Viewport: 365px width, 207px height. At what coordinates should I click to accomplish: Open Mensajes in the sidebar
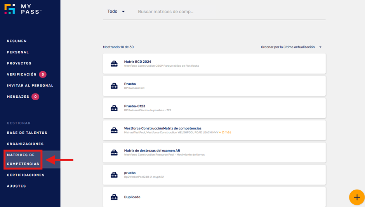[x=18, y=97]
